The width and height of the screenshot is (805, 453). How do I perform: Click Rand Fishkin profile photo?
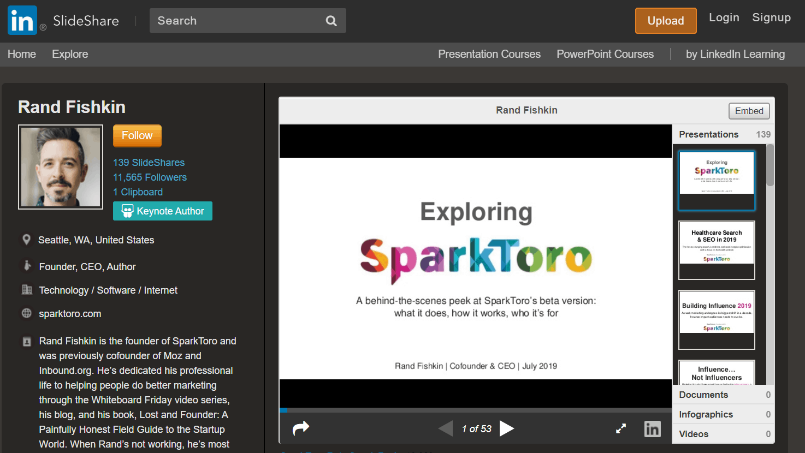tap(61, 167)
